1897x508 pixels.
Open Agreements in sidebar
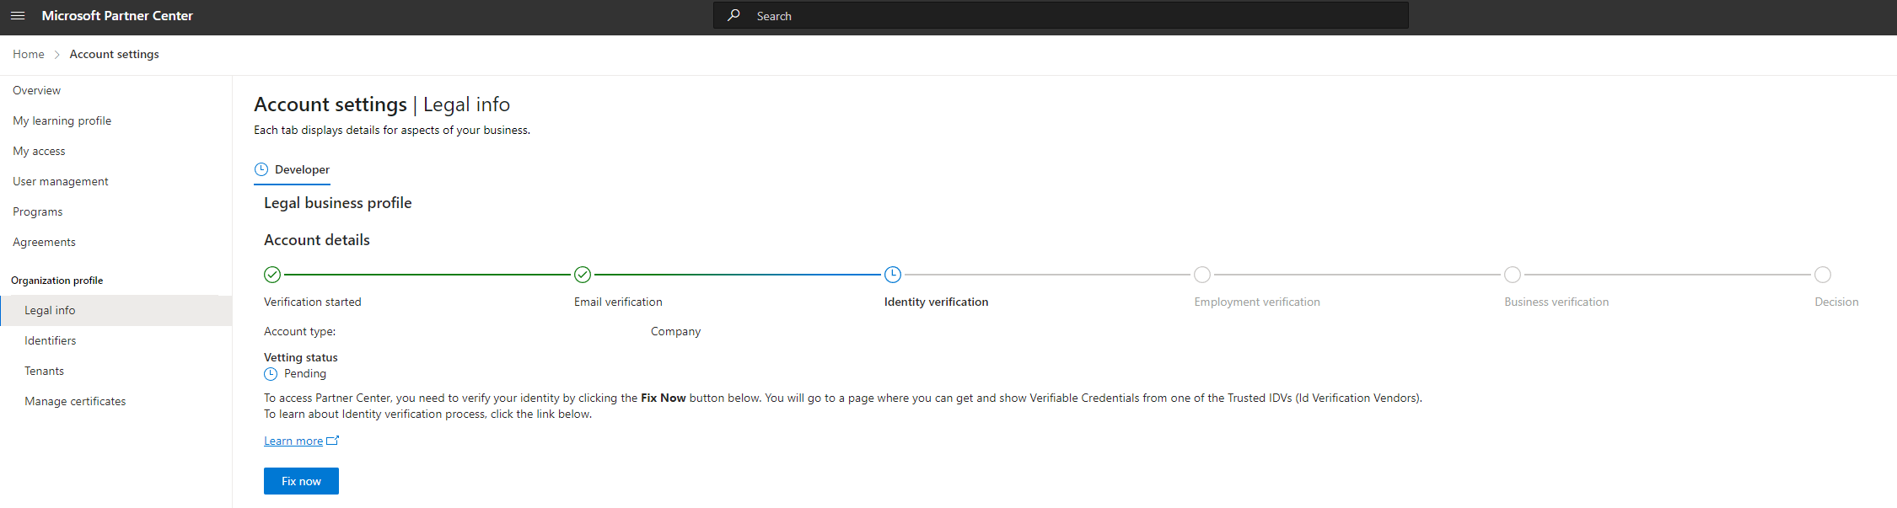tap(44, 242)
